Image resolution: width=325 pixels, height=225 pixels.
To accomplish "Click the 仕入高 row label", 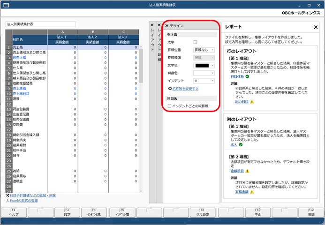I will pos(18,68).
